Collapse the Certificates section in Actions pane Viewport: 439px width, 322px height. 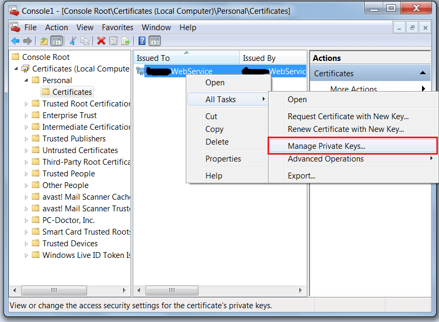point(423,73)
